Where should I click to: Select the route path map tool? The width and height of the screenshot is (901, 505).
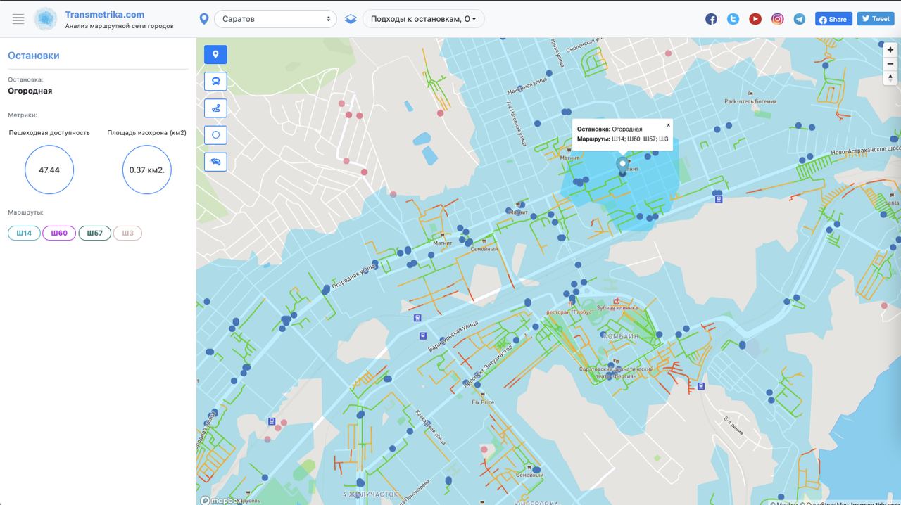pos(215,108)
